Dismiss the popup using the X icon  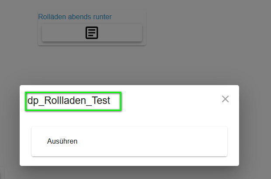coord(225,99)
